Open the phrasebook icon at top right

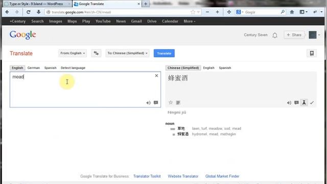coord(312,53)
